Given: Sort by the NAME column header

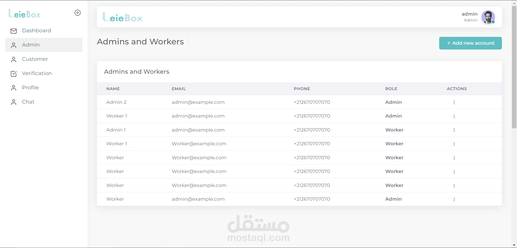Looking at the screenshot, I should [113, 89].
